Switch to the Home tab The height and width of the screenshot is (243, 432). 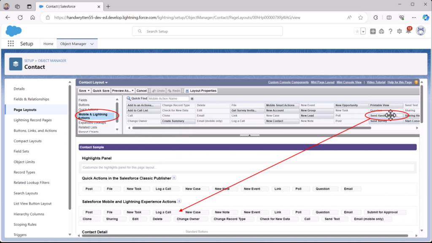(x=48, y=43)
